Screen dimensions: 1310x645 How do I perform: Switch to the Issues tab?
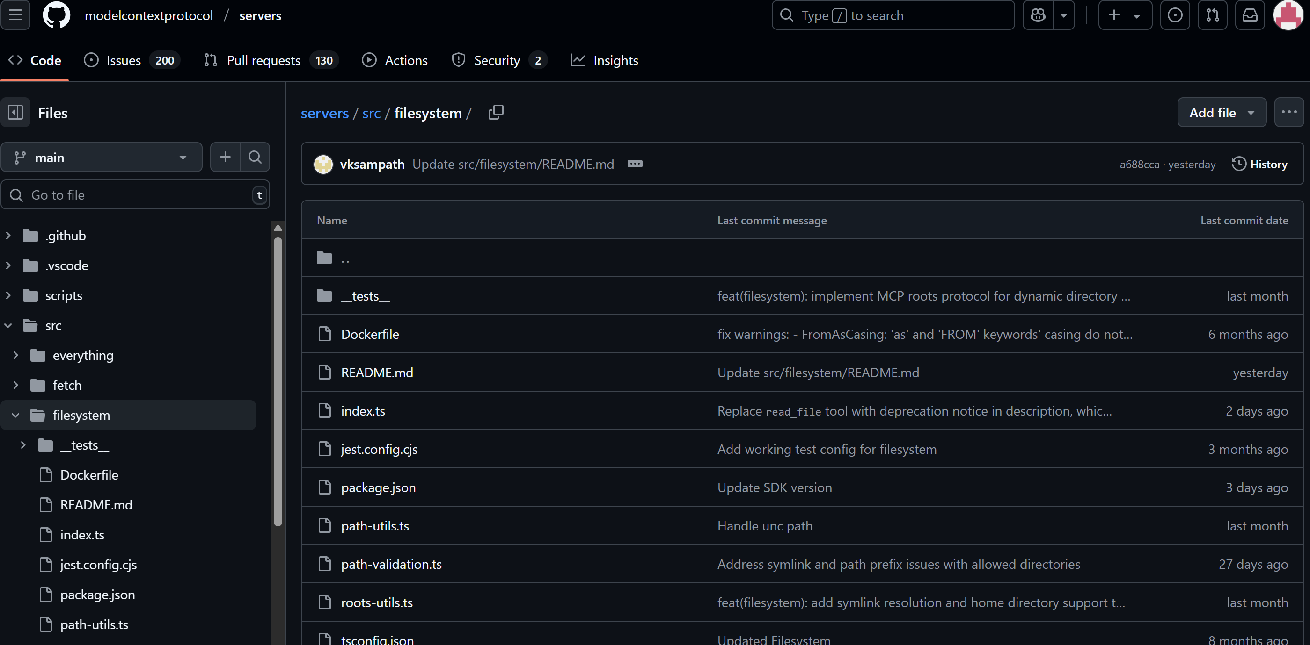123,60
